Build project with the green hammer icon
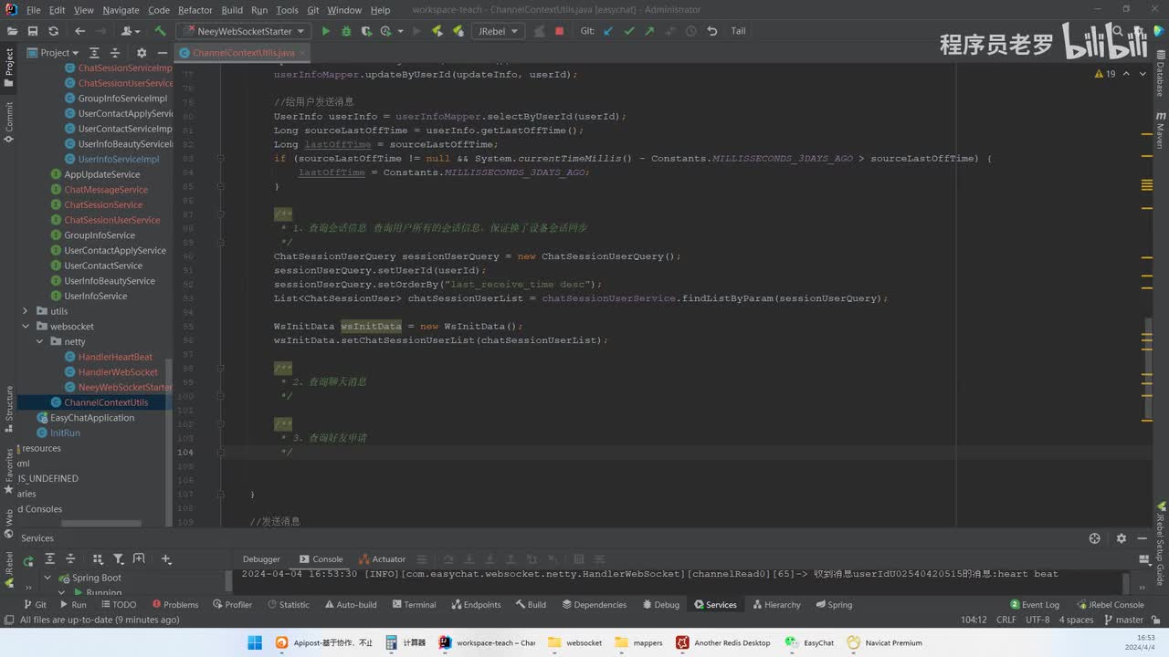1169x657 pixels. coord(161,31)
